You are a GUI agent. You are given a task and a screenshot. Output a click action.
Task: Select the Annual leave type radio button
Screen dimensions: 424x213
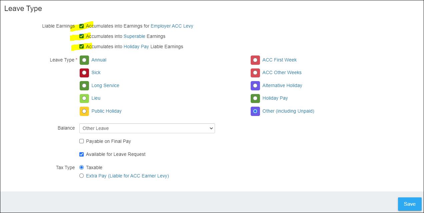(x=84, y=60)
